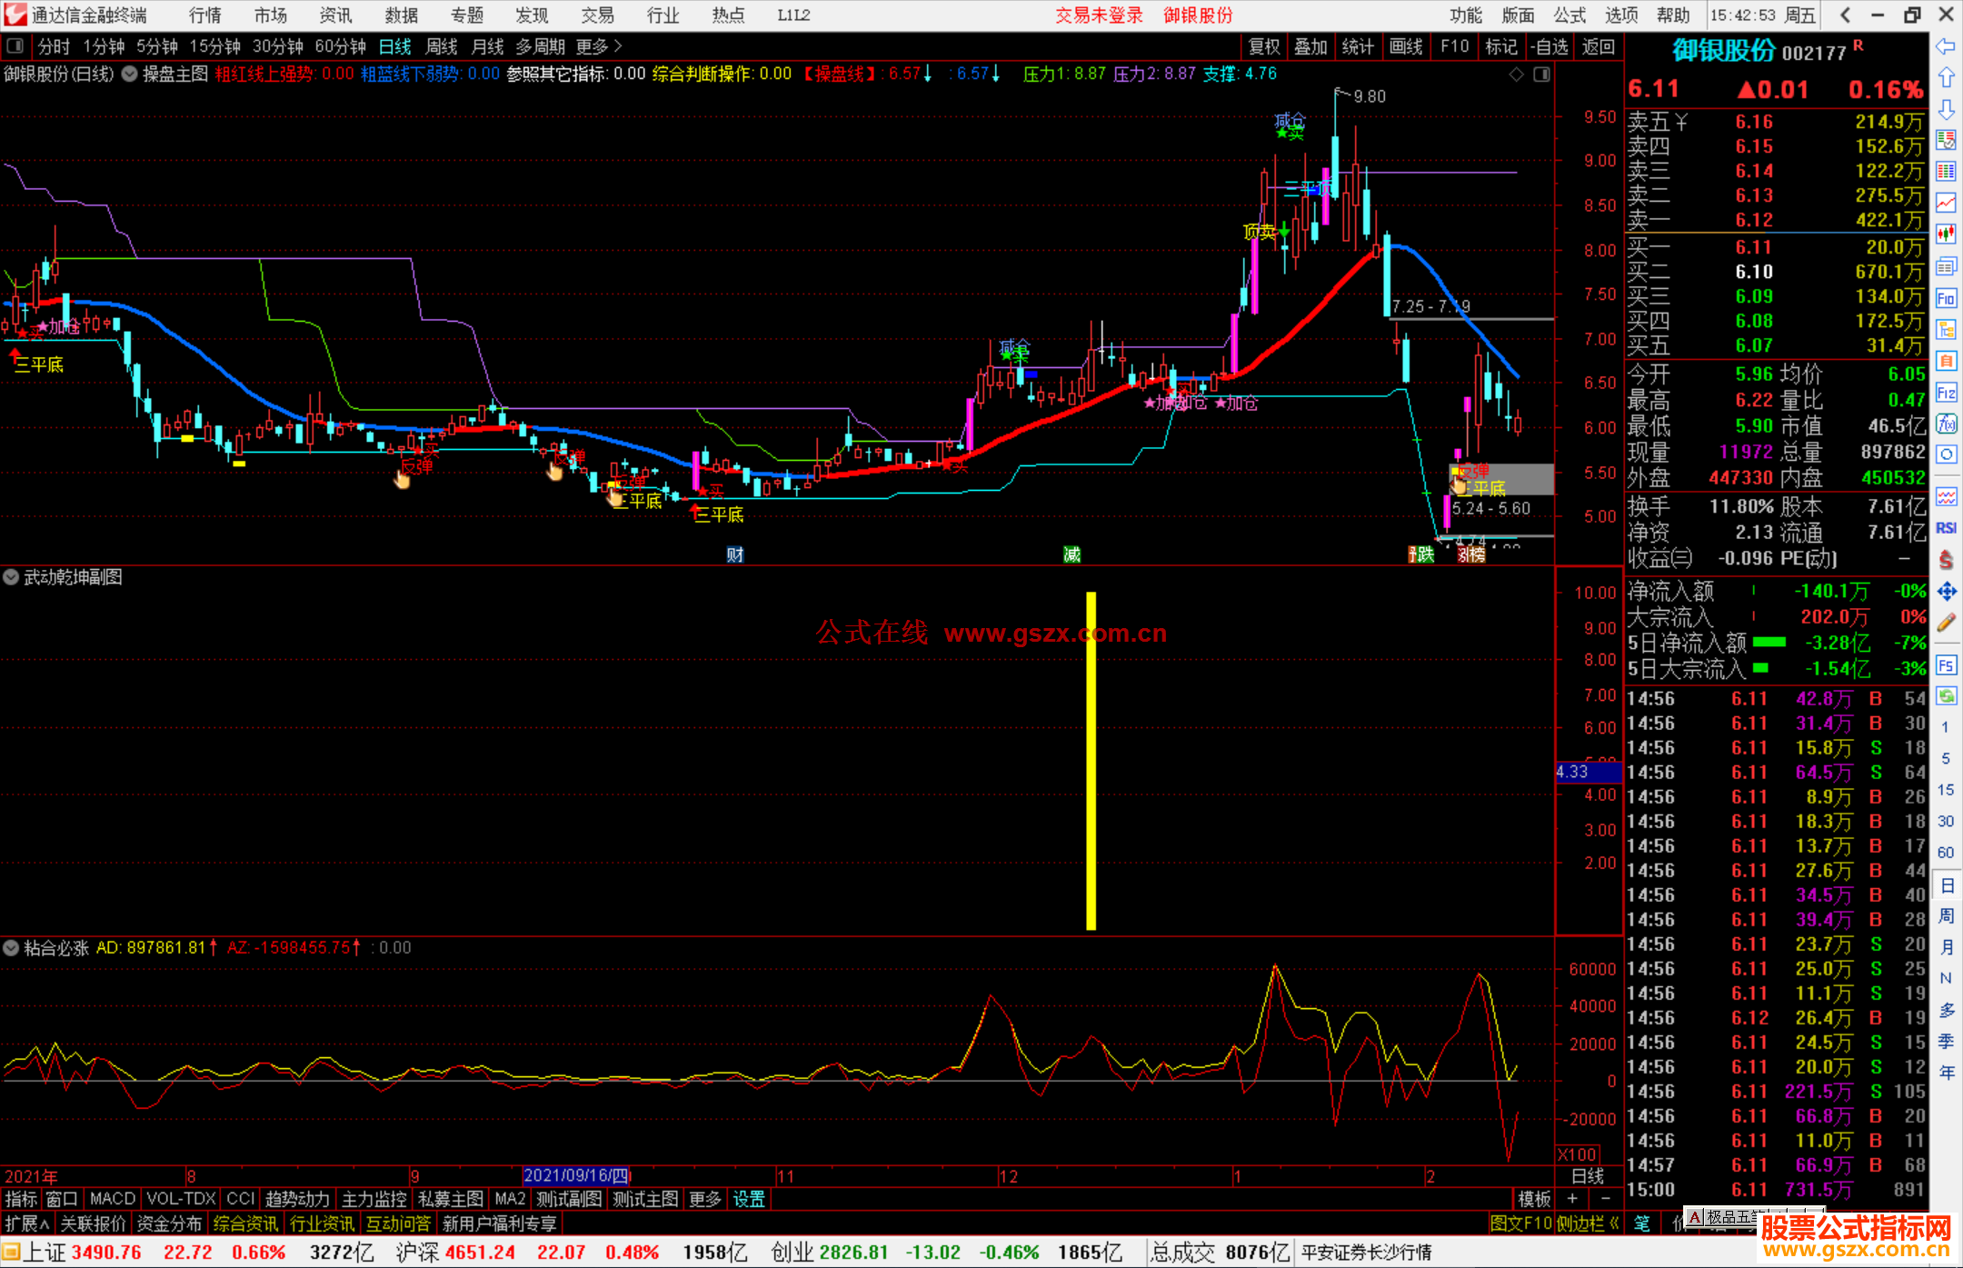Open the 公式 menu
Screen dimensions: 1963x1268
tap(1569, 15)
